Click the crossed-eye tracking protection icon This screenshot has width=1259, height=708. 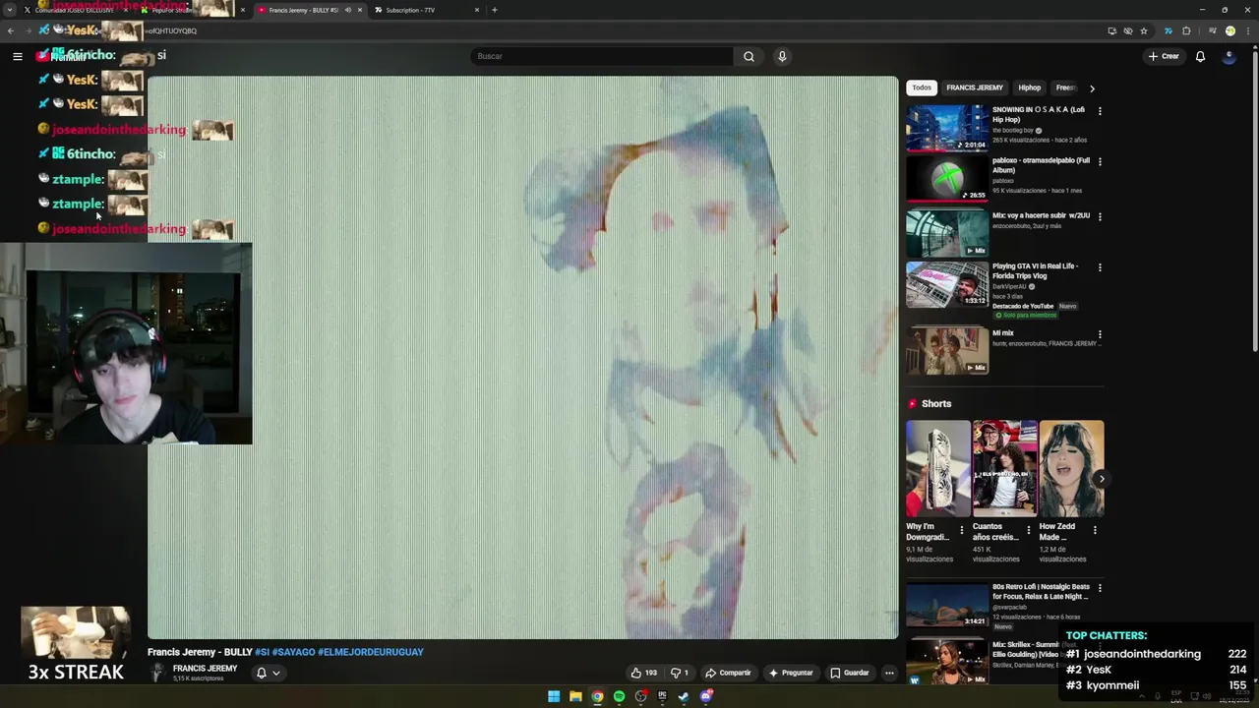point(1128,30)
